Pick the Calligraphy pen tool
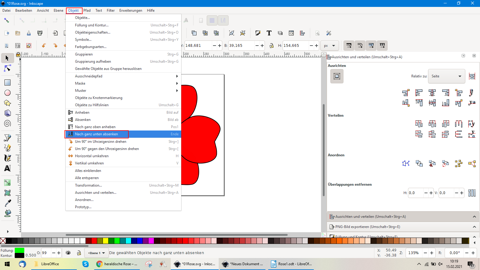Screen dimensions: 480x270 (x=7, y=158)
